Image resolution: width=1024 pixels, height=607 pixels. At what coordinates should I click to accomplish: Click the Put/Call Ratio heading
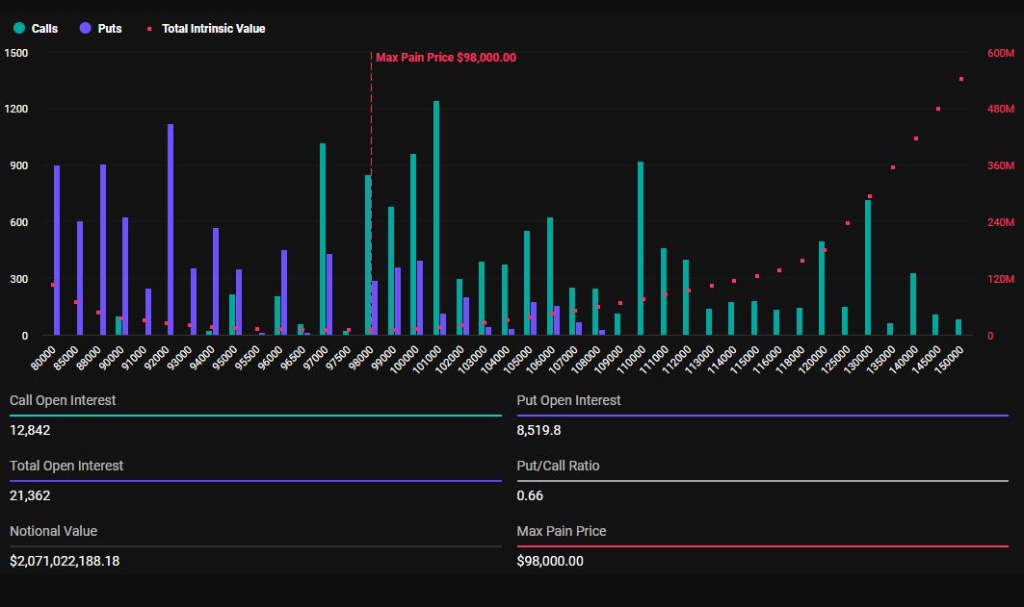tap(559, 466)
